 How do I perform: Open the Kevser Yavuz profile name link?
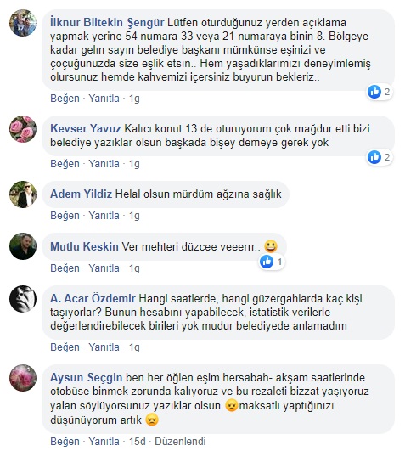(x=86, y=128)
